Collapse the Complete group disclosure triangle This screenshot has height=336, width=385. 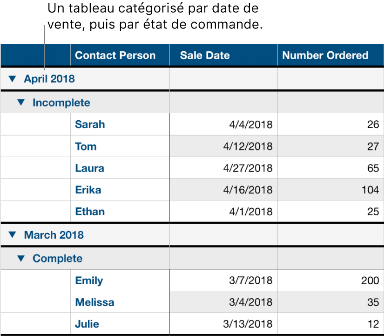pos(20,258)
